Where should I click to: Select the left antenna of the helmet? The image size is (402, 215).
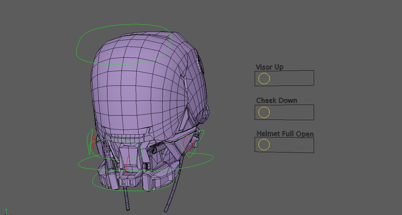(127, 201)
